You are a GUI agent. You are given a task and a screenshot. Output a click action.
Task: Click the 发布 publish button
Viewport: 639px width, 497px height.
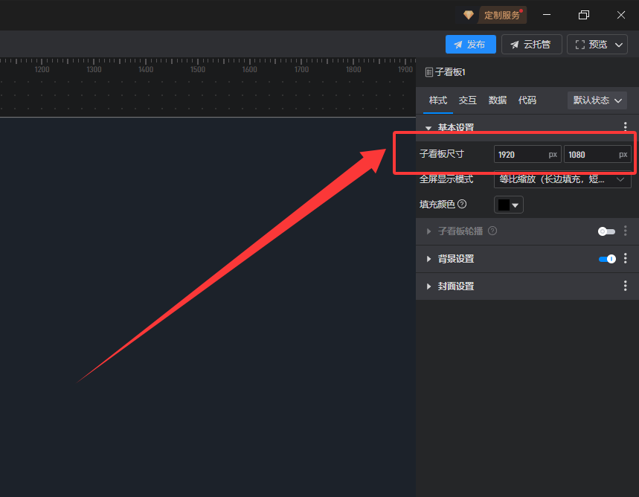(470, 45)
